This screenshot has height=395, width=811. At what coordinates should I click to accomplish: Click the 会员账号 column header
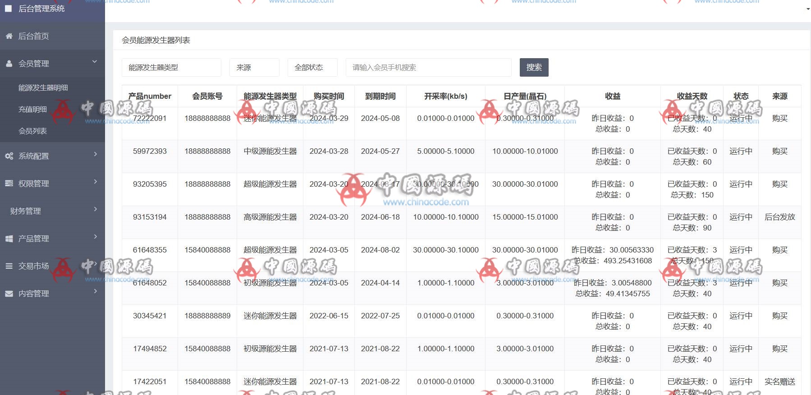tap(207, 96)
